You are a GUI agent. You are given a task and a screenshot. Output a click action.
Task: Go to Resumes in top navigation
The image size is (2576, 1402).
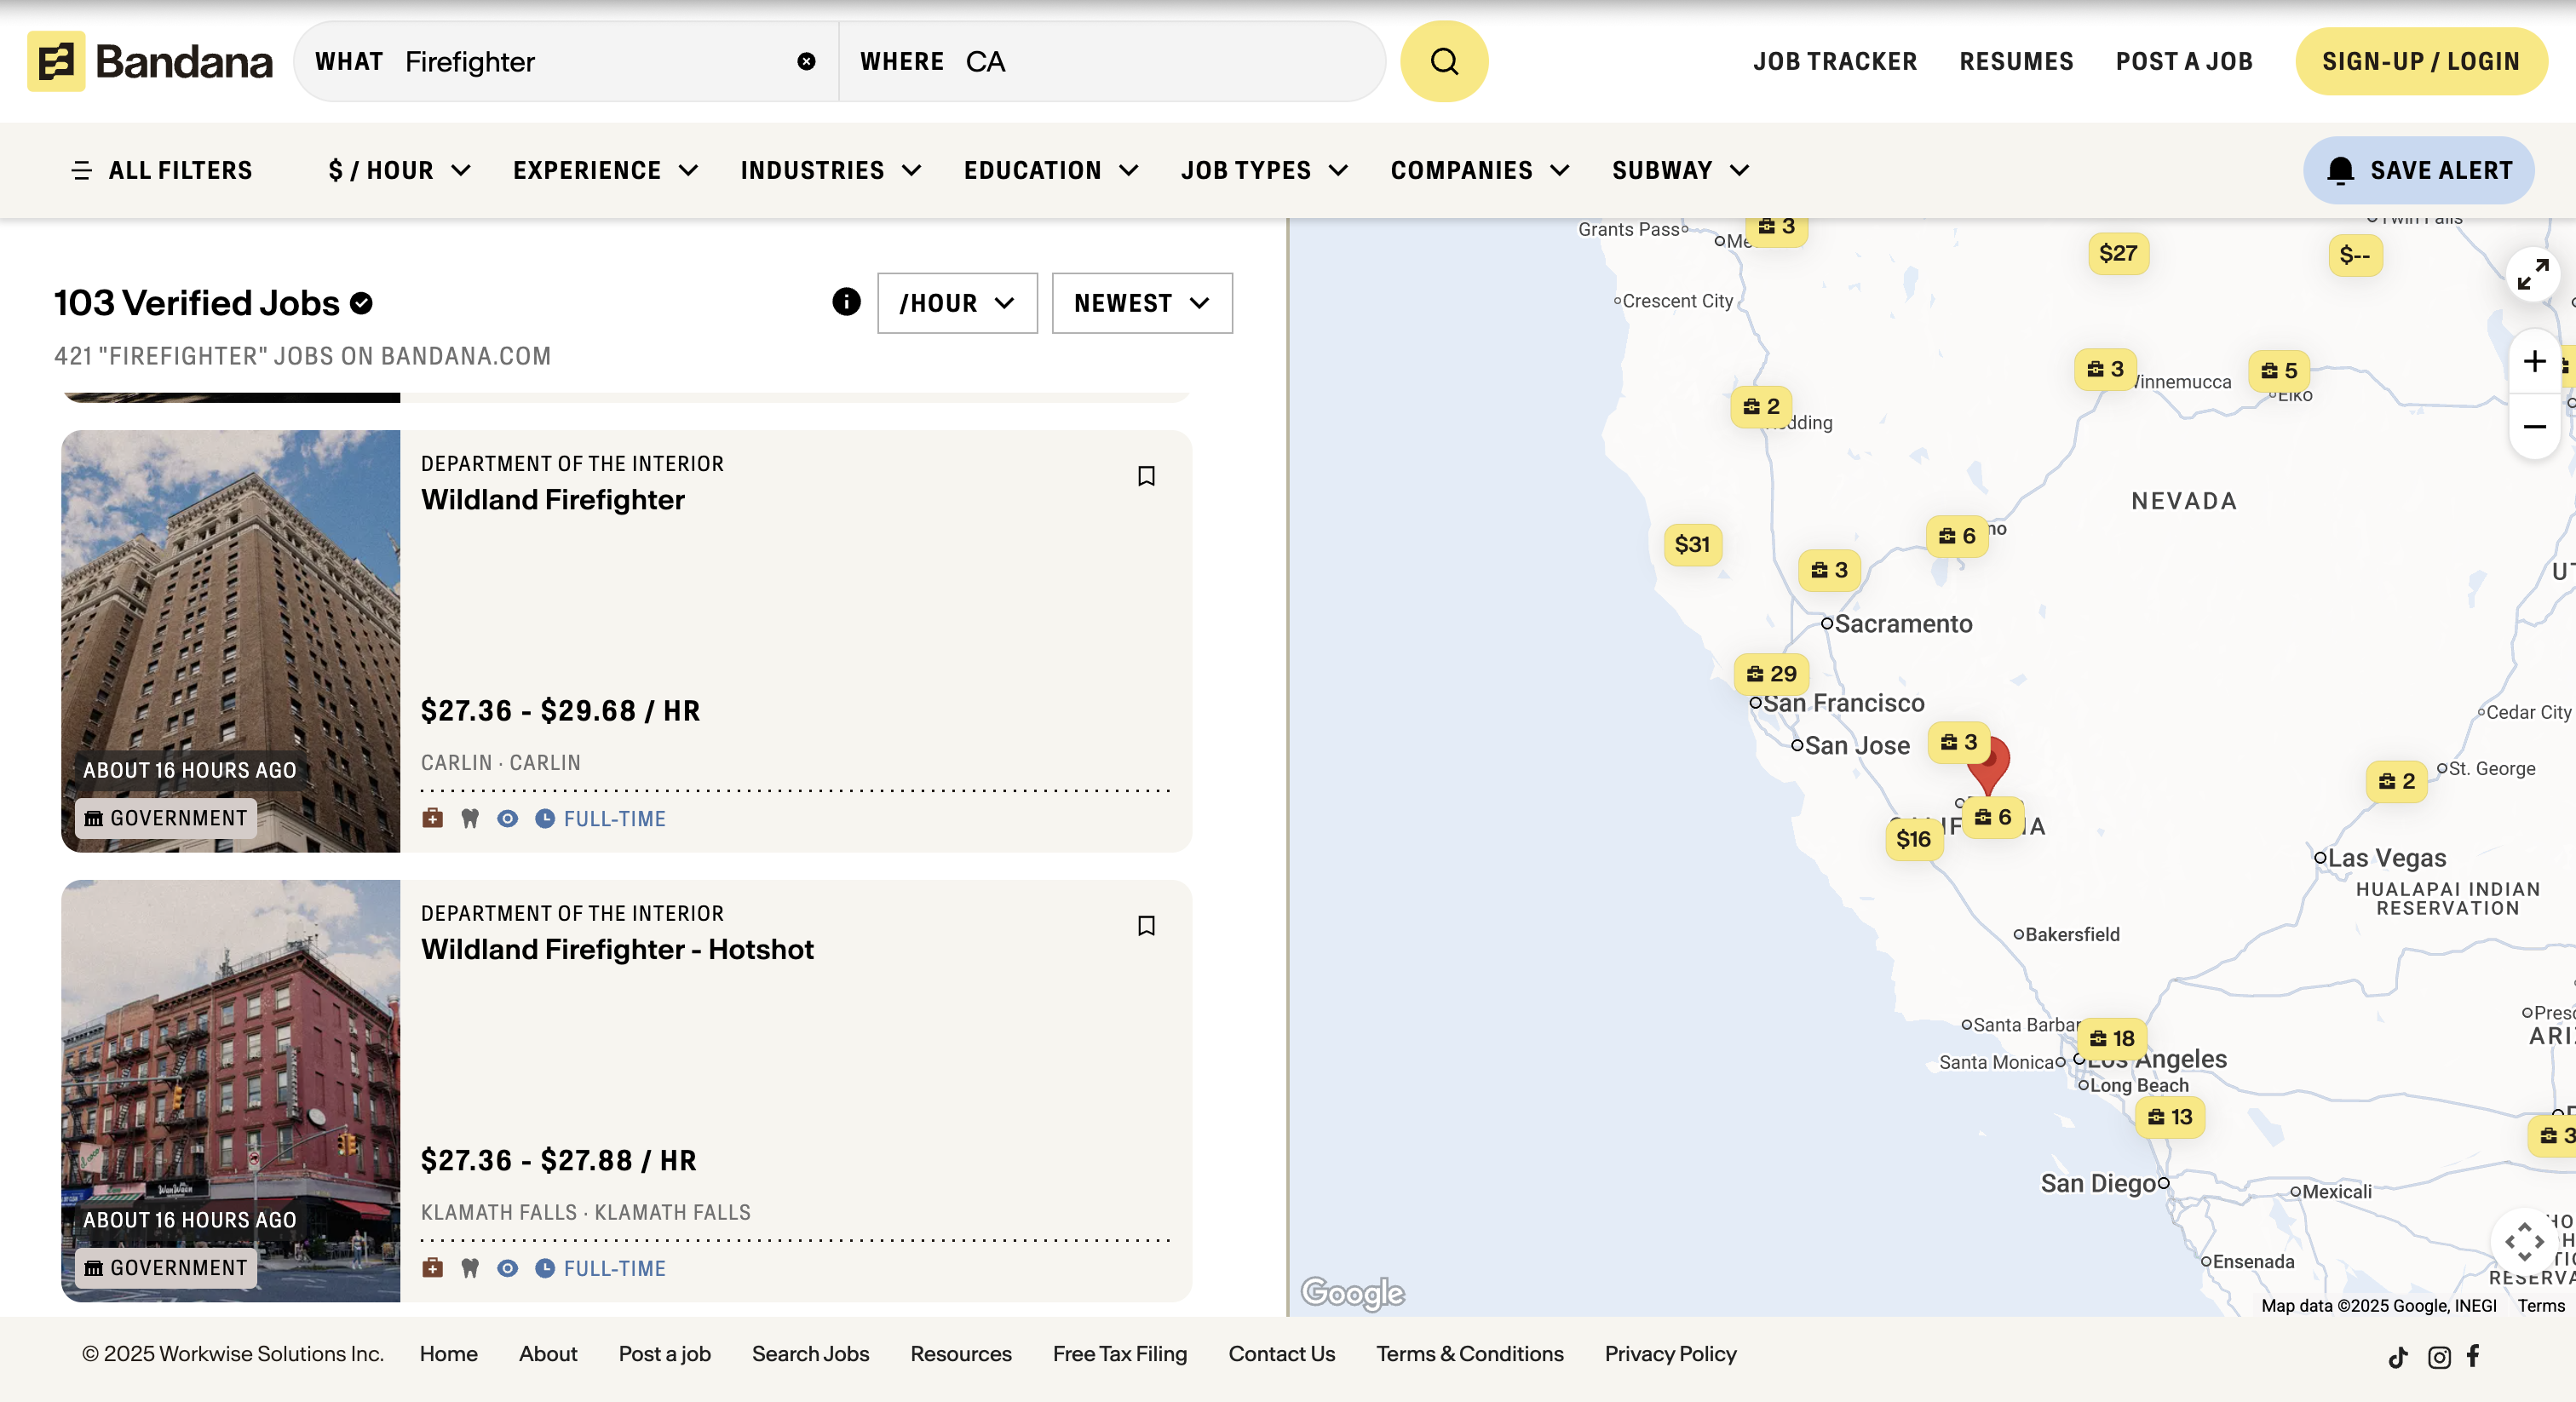[x=2015, y=61]
